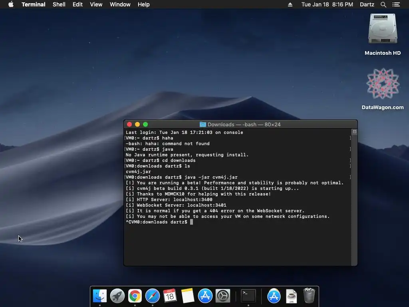Close the Terminal window with red button

[129, 125]
